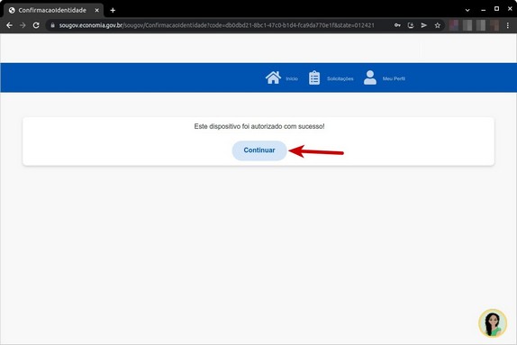Close the ConfirmacaoIdentidade tab
Image resolution: width=517 pixels, height=345 pixels.
[97, 10]
